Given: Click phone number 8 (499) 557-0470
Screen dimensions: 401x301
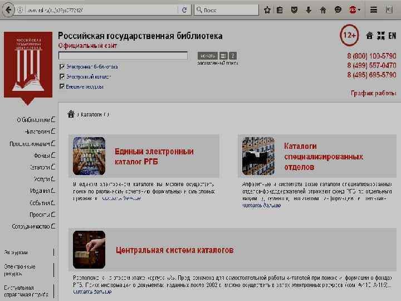Looking at the screenshot, I should 371,65.
